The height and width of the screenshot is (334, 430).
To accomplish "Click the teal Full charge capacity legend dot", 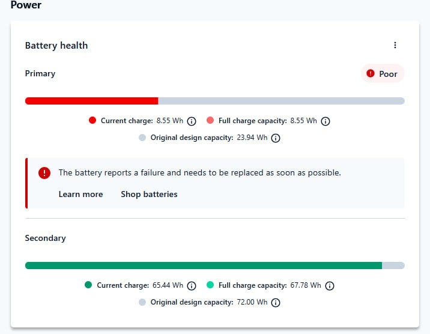I will 210,285.
